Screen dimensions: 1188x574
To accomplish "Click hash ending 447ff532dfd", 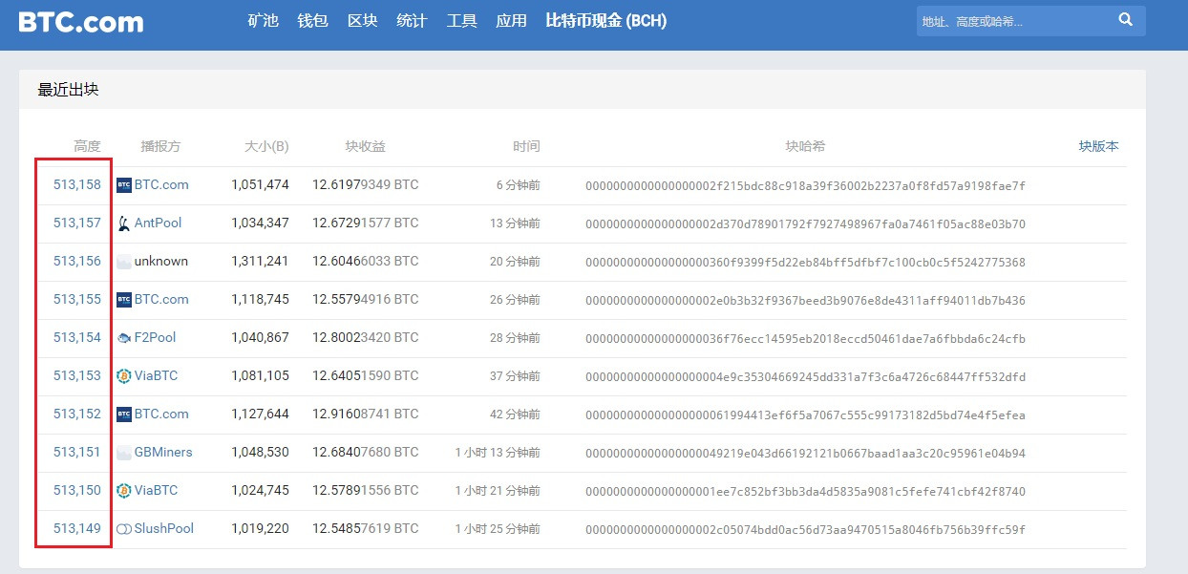I will pyautogui.click(x=805, y=376).
